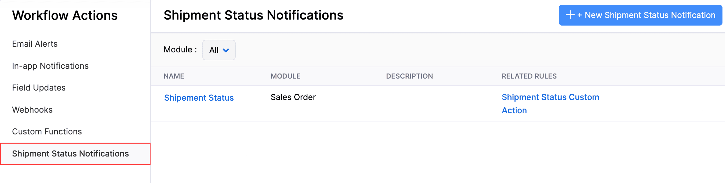Click the New Shipment Status Notification button
The image size is (725, 183).
point(640,15)
